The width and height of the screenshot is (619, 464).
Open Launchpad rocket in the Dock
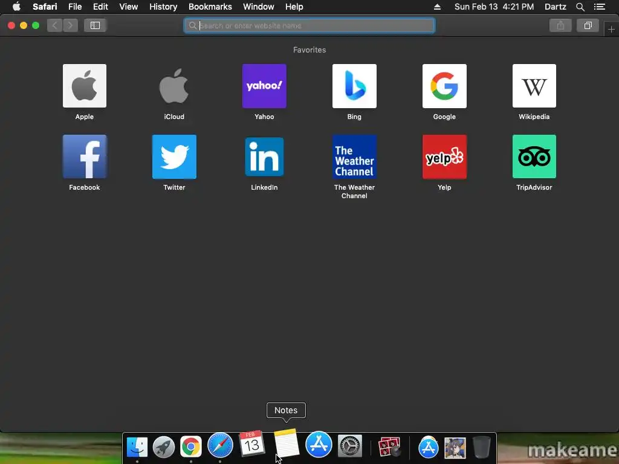pyautogui.click(x=164, y=447)
